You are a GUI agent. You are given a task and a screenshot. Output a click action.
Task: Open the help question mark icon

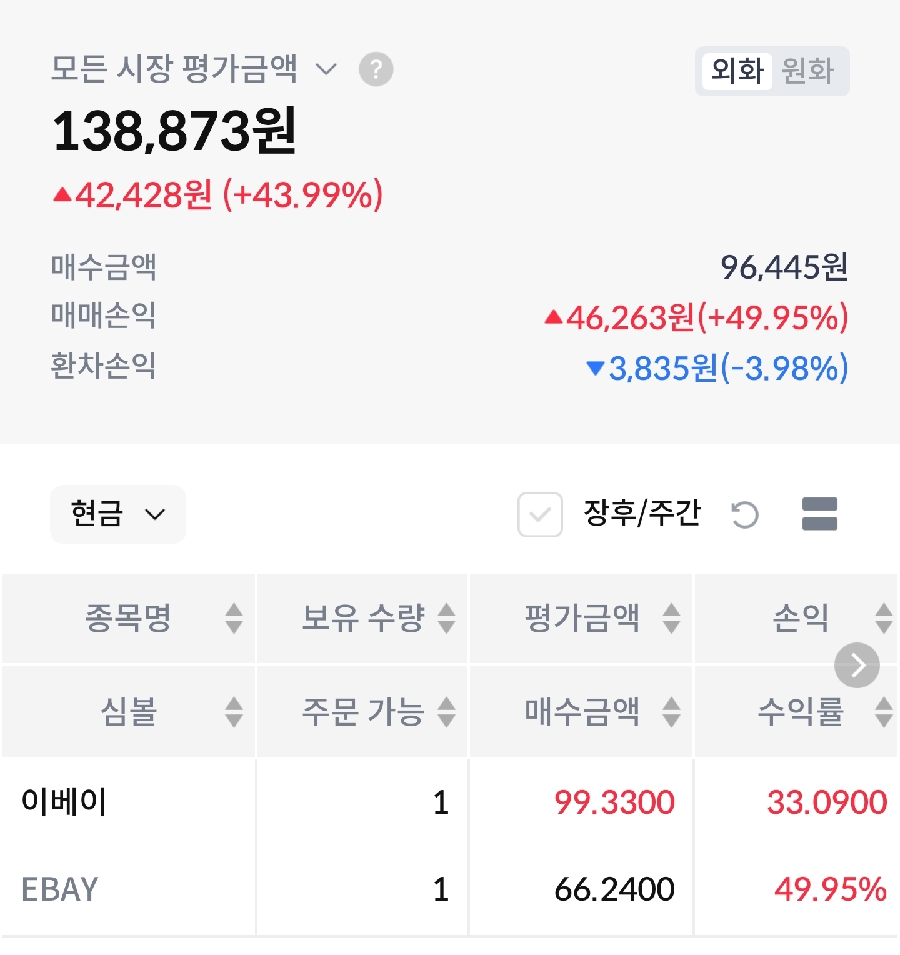[x=376, y=69]
